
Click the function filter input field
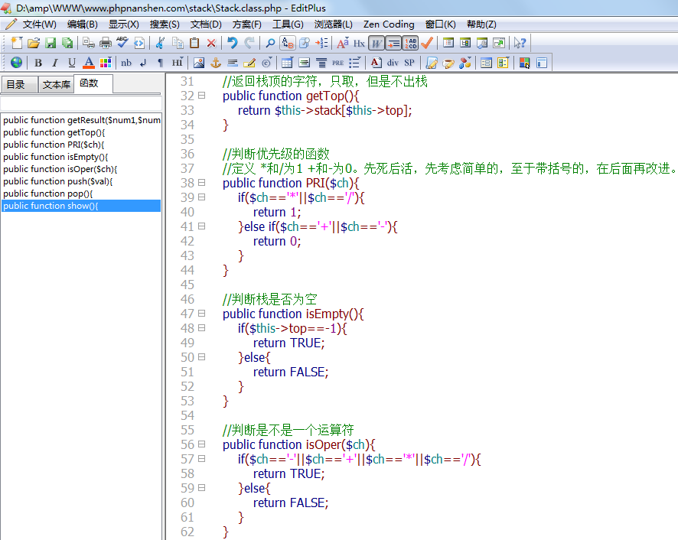(81, 104)
